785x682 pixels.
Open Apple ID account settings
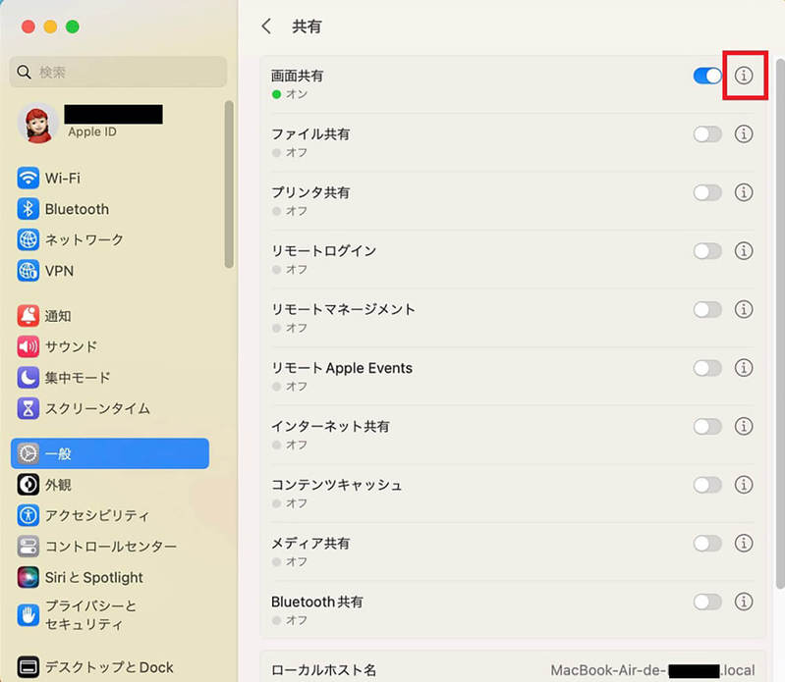[x=92, y=132]
